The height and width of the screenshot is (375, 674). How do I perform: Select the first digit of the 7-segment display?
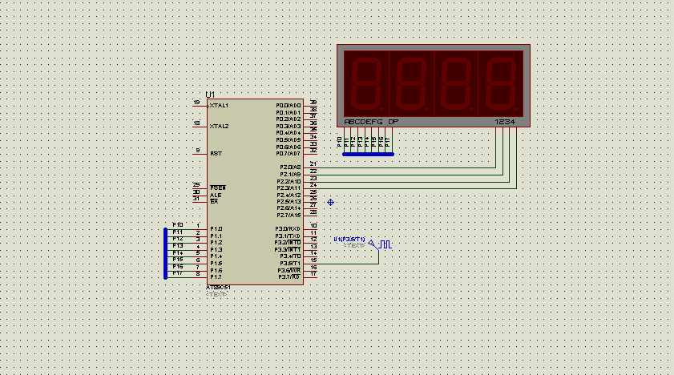point(366,84)
